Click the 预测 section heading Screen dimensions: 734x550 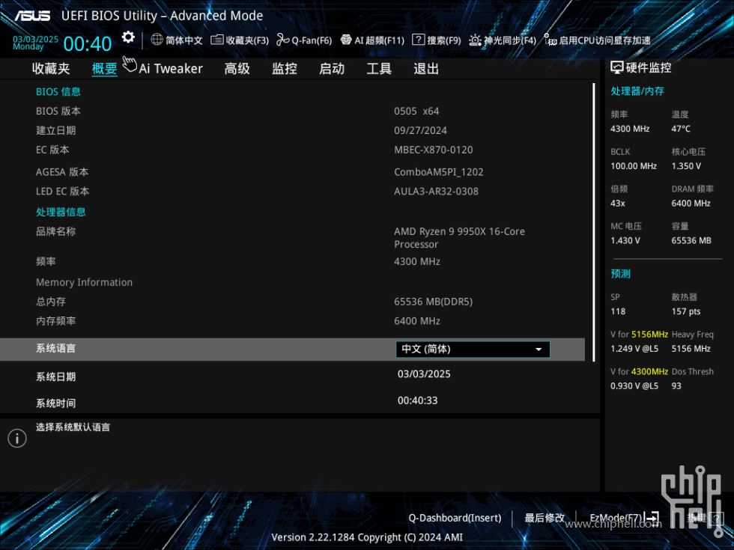621,274
